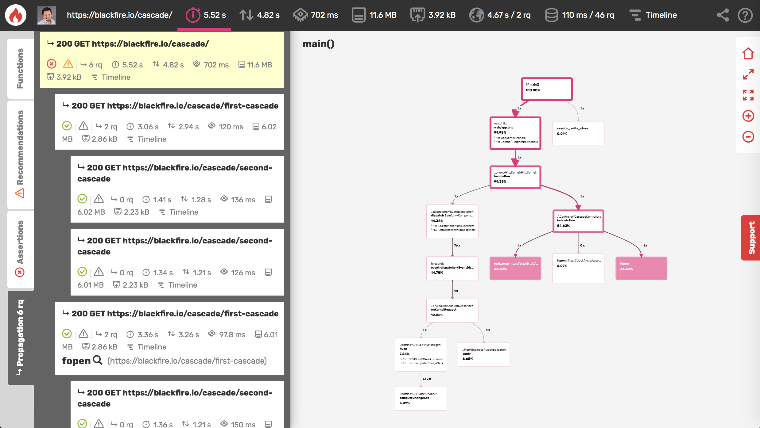Open the help question mark icon
The height and width of the screenshot is (428, 760).
pyautogui.click(x=746, y=15)
